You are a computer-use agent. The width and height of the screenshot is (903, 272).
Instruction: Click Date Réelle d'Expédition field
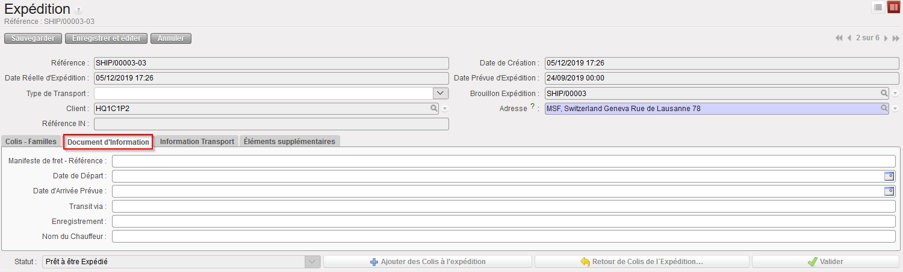click(x=271, y=78)
